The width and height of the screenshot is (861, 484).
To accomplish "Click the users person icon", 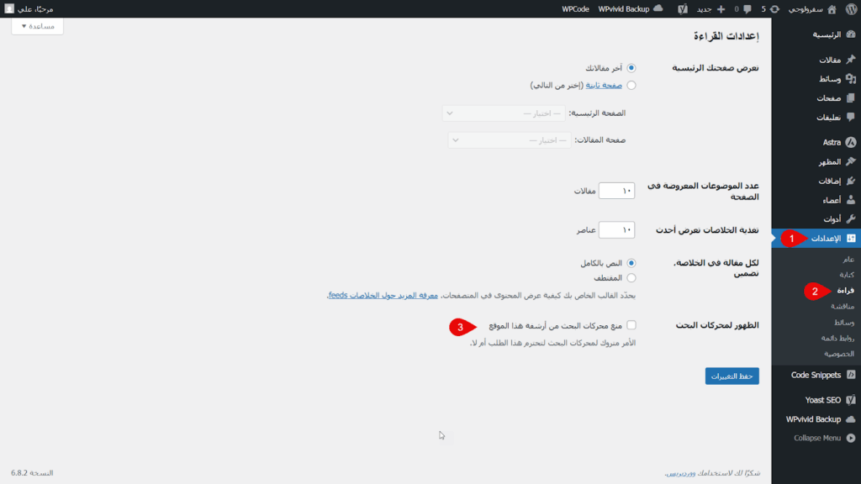I will 851,200.
